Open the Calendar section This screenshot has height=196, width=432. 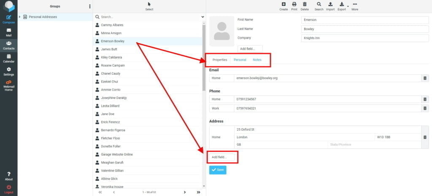click(8, 58)
